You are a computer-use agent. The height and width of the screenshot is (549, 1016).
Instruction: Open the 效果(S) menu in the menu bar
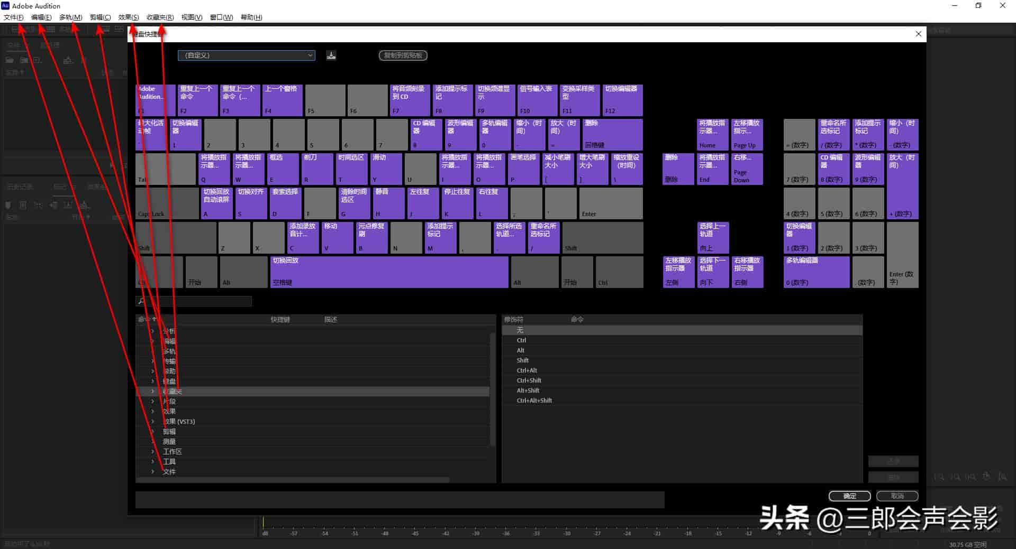[129, 17]
